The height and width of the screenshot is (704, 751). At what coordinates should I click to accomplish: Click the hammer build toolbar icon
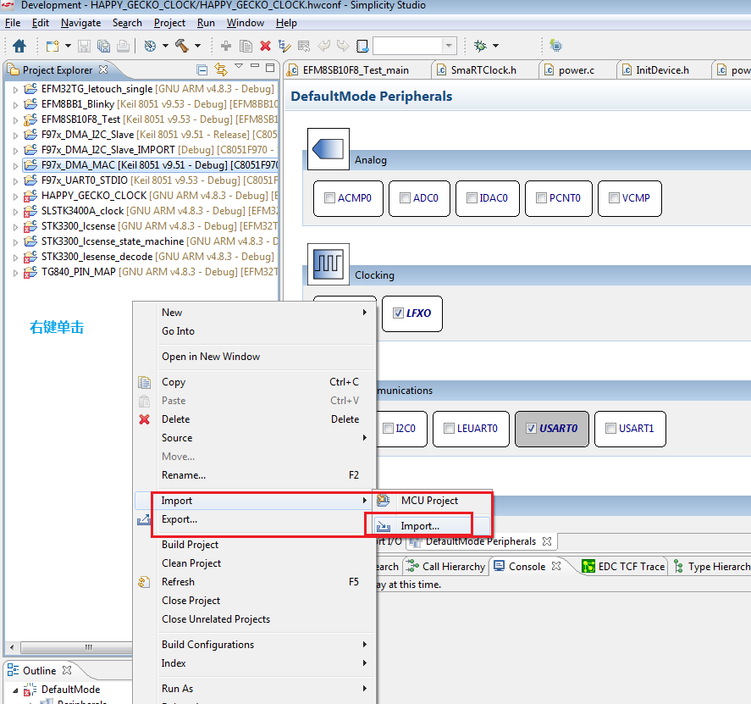click(x=181, y=46)
